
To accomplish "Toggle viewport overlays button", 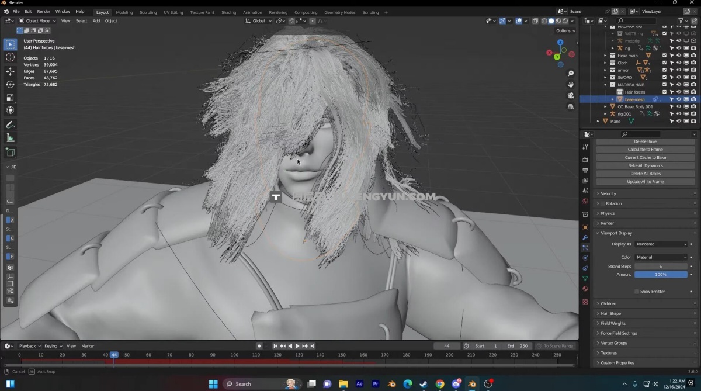I will tap(519, 21).
